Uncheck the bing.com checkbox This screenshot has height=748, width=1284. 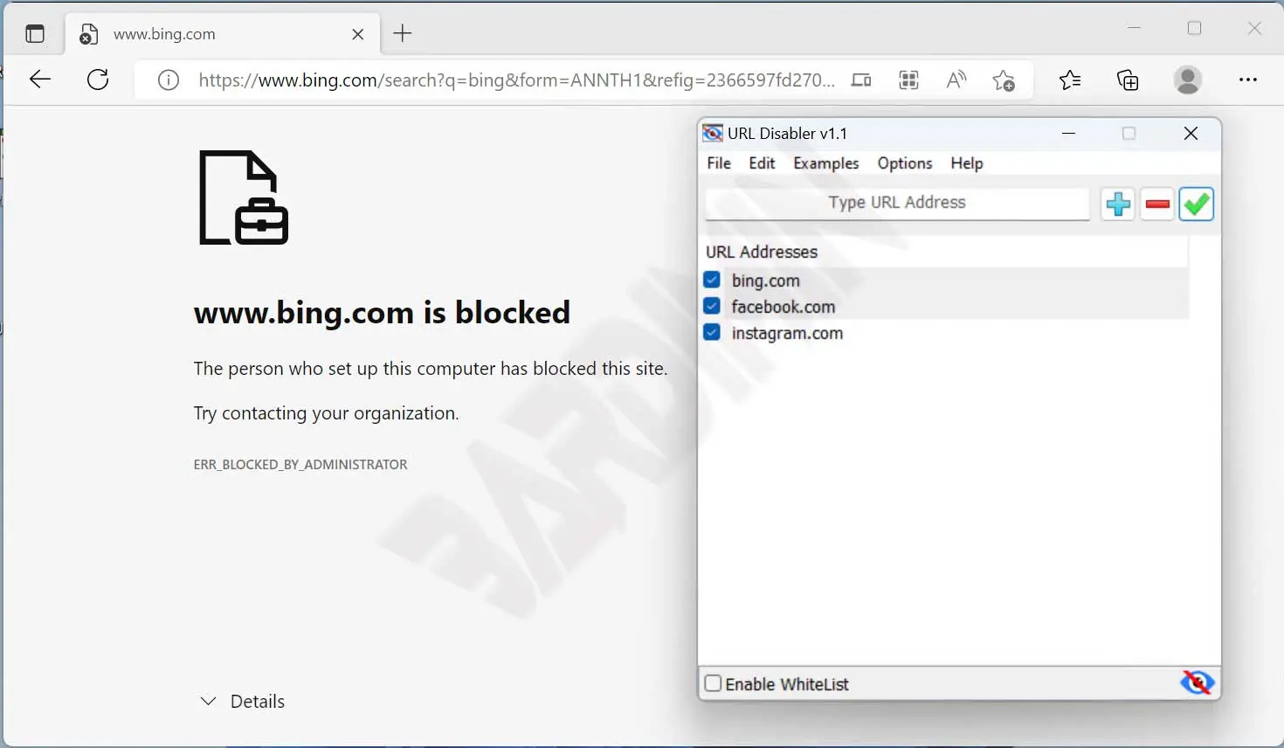[x=712, y=280]
